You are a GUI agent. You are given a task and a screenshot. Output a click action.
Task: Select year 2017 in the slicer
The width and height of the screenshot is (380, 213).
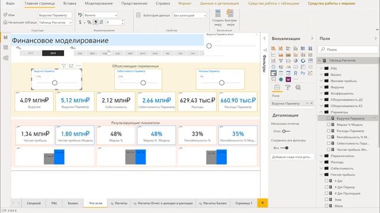(x=30, y=53)
